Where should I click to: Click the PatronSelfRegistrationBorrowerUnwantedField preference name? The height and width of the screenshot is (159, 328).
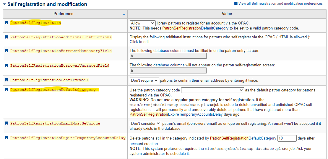(60, 65)
